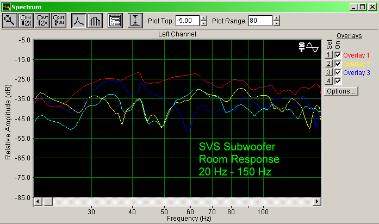Click the vertical autoscale arrow icon
379x224 pixels.
pos(135,21)
